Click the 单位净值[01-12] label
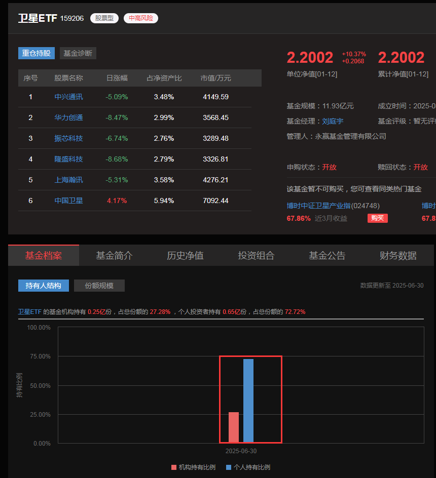The height and width of the screenshot is (478, 436). [x=312, y=74]
